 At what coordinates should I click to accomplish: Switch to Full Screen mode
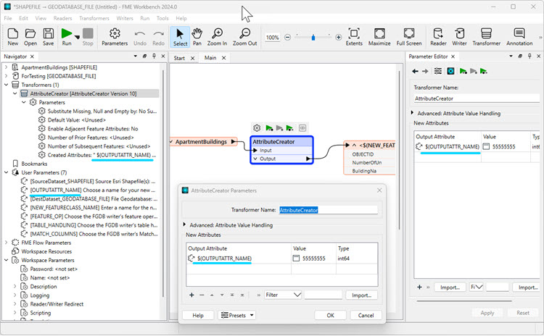pos(409,37)
